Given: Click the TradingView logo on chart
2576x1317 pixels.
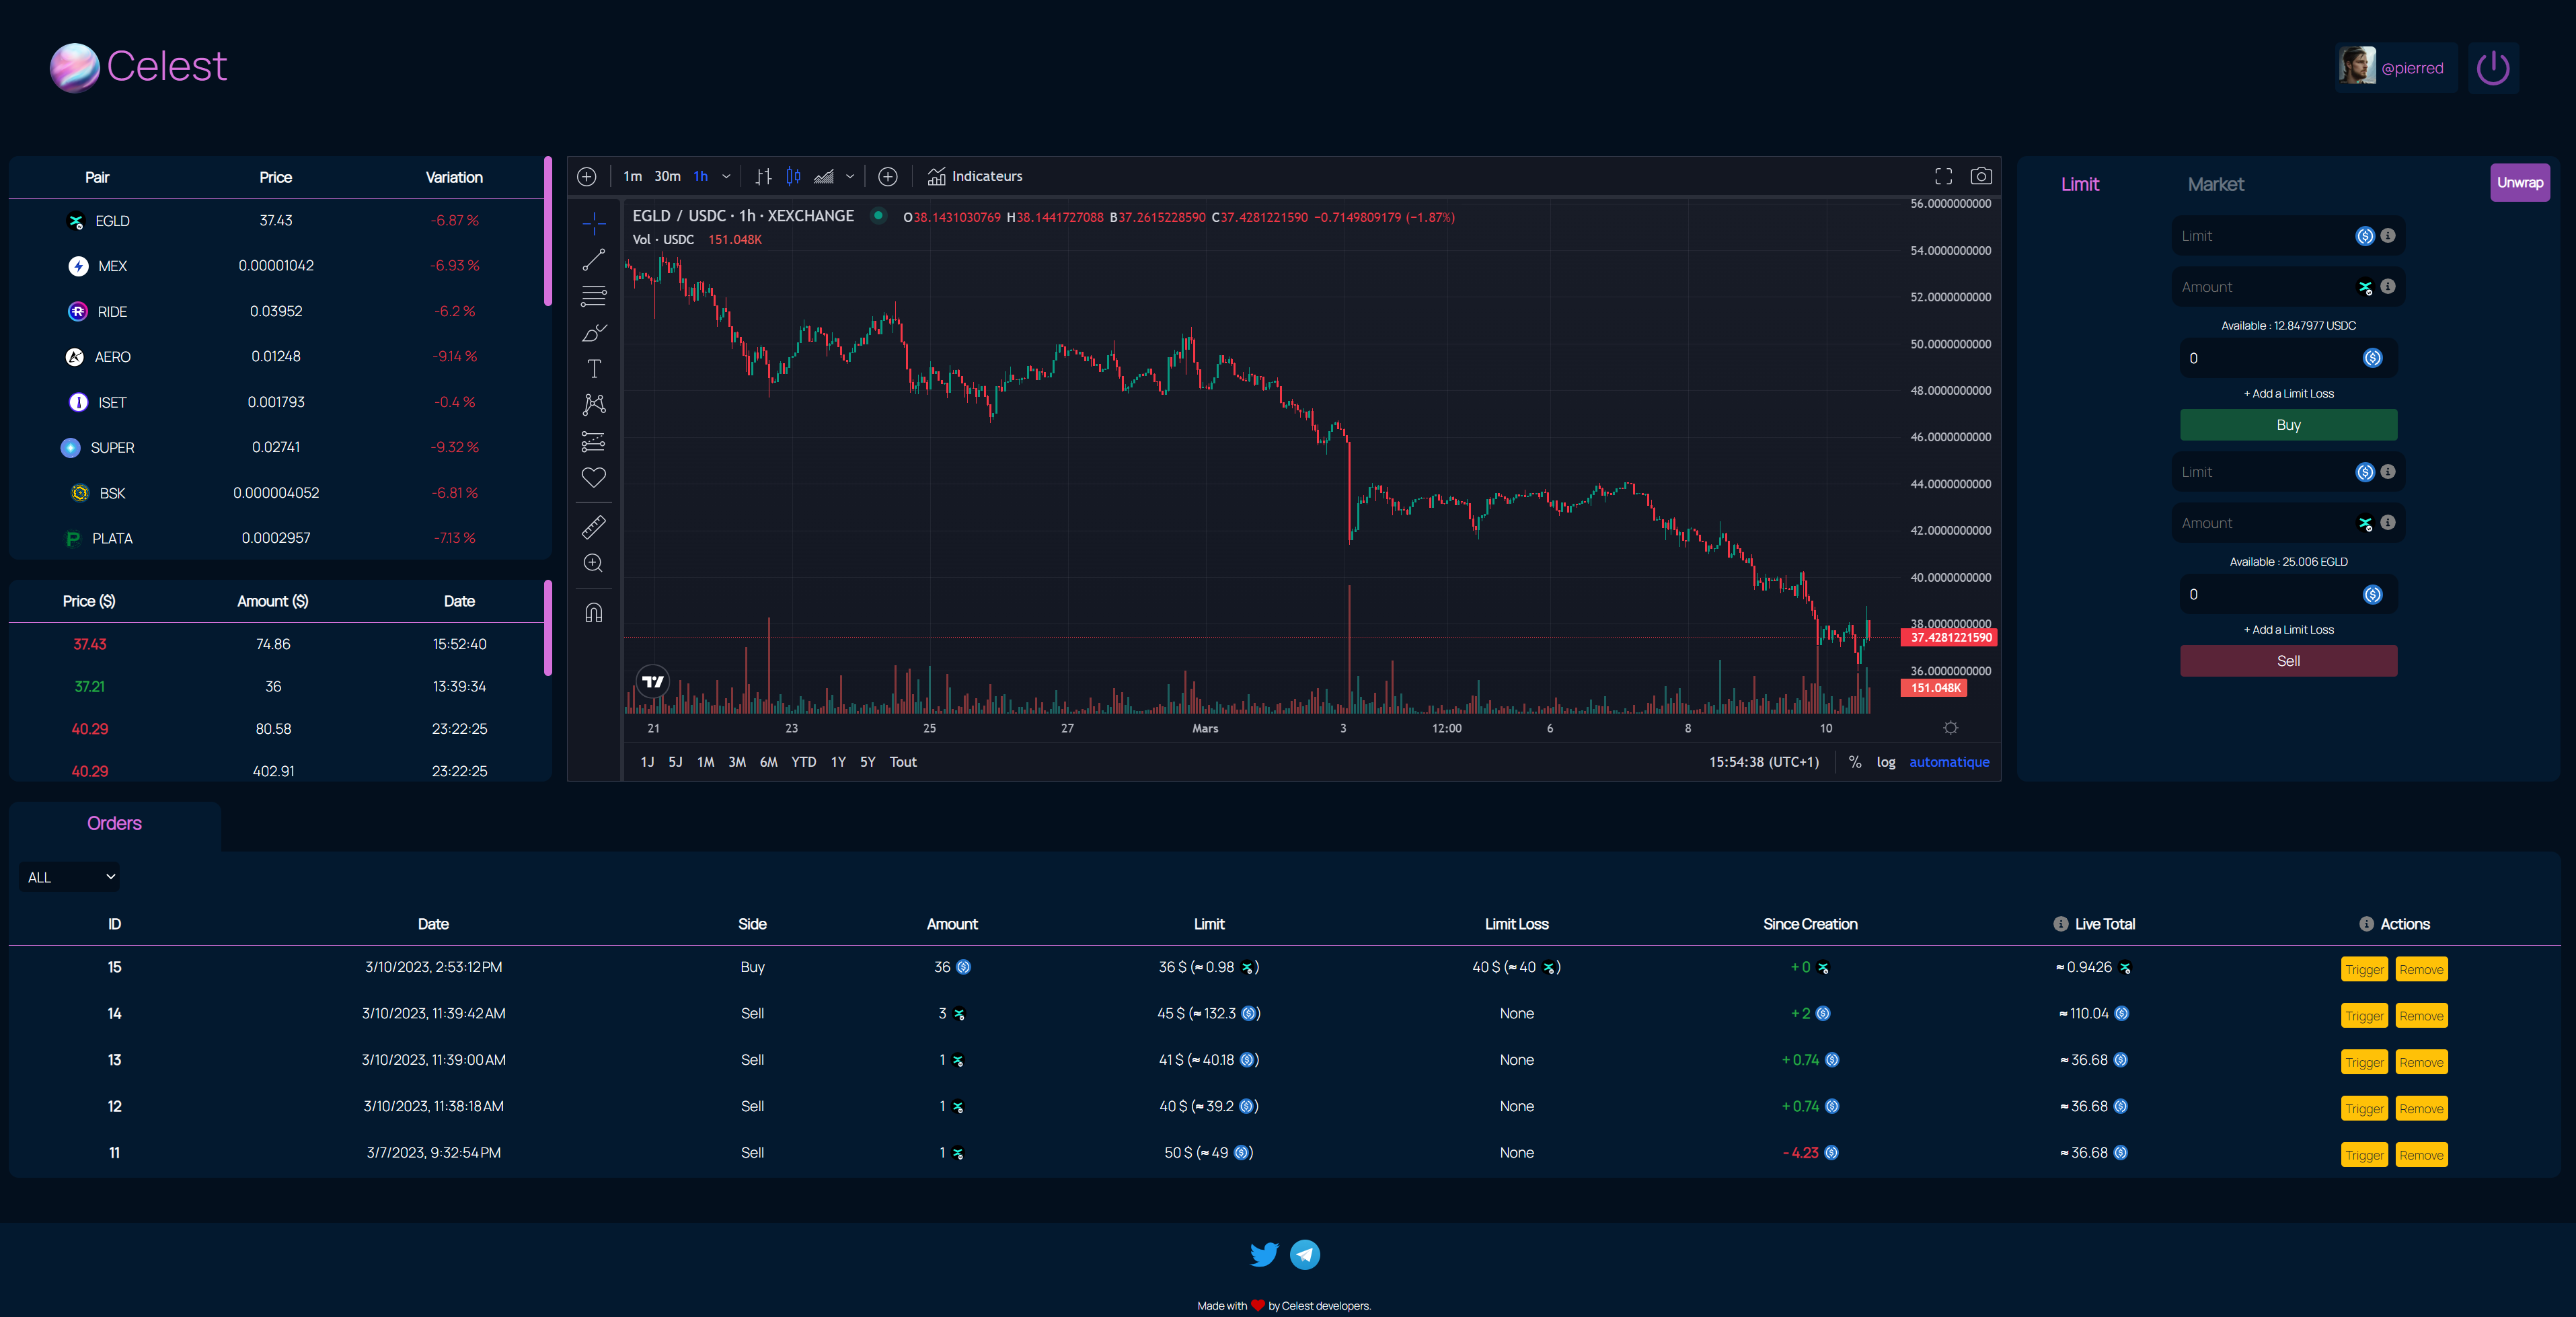Looking at the screenshot, I should [x=653, y=681].
